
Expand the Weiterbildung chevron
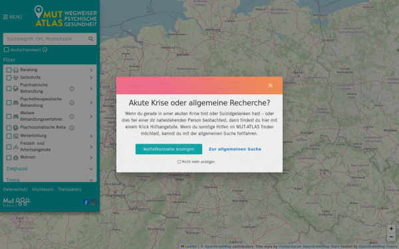click(91, 136)
